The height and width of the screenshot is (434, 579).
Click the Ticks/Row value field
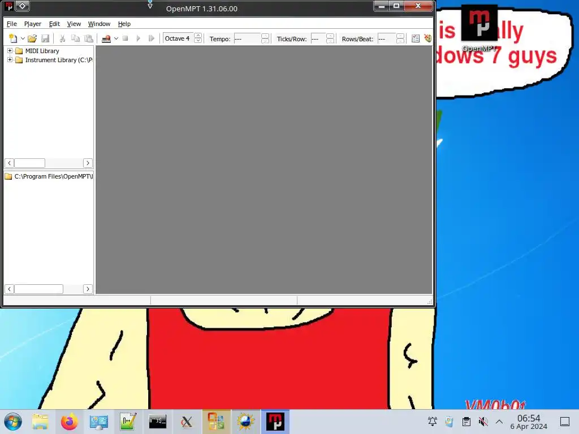[x=318, y=39]
